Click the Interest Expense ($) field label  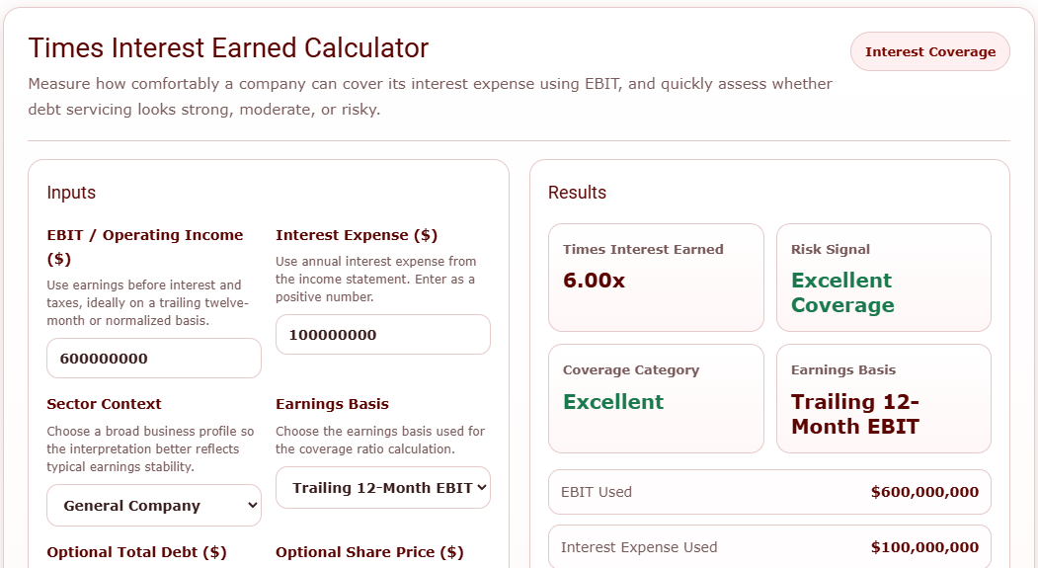click(357, 235)
